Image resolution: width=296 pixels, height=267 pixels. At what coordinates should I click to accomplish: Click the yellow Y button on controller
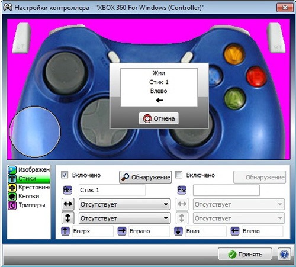point(234,54)
